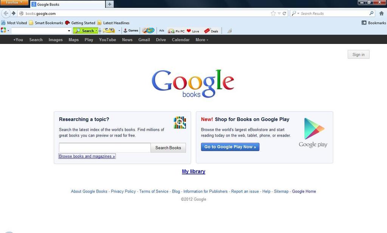387x233 pixels.
Task: Open Search in the Google bar
Action: [36, 40]
